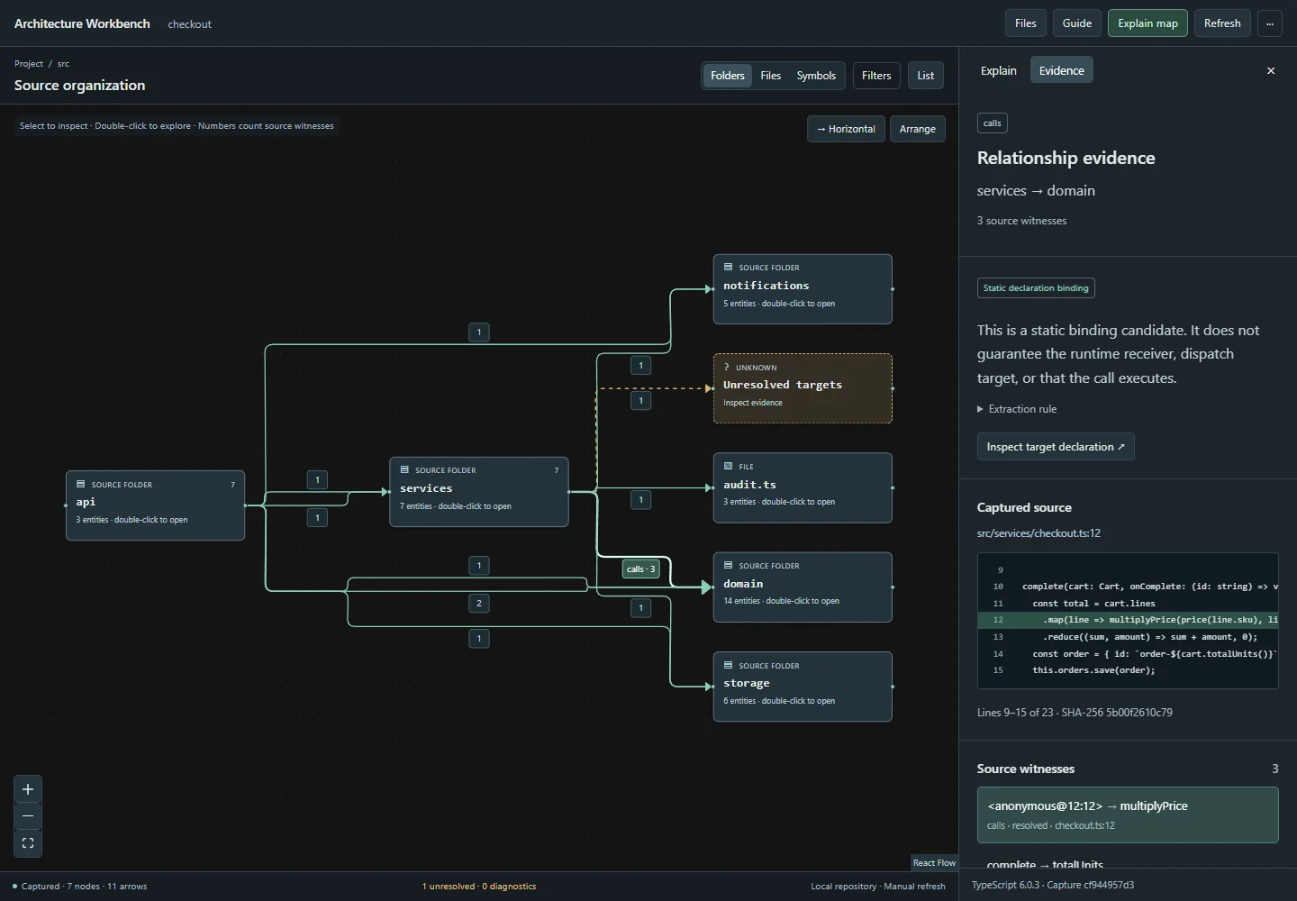Viewport: 1297px width, 901px height.
Task: Switch to List view
Action: click(925, 76)
